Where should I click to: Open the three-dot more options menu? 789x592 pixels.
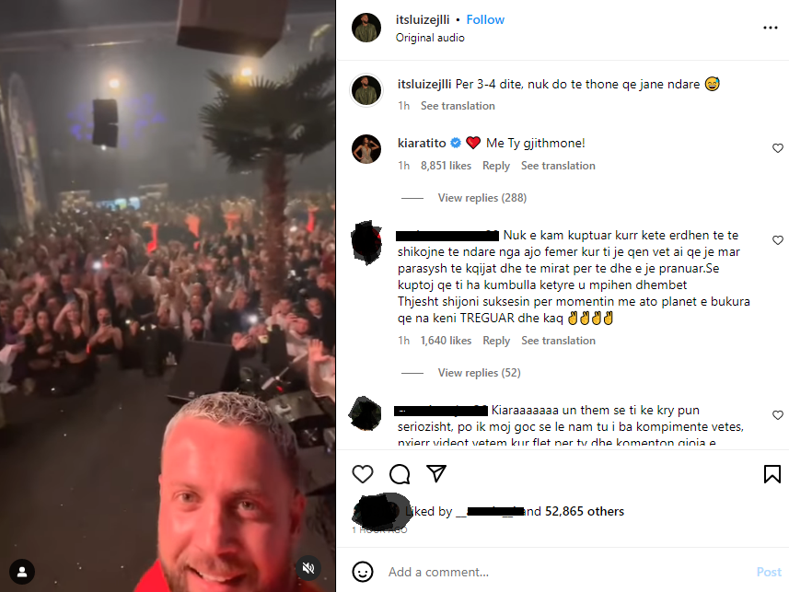coord(771,28)
